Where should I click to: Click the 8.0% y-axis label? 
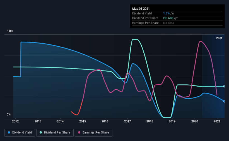[x=10, y=31]
